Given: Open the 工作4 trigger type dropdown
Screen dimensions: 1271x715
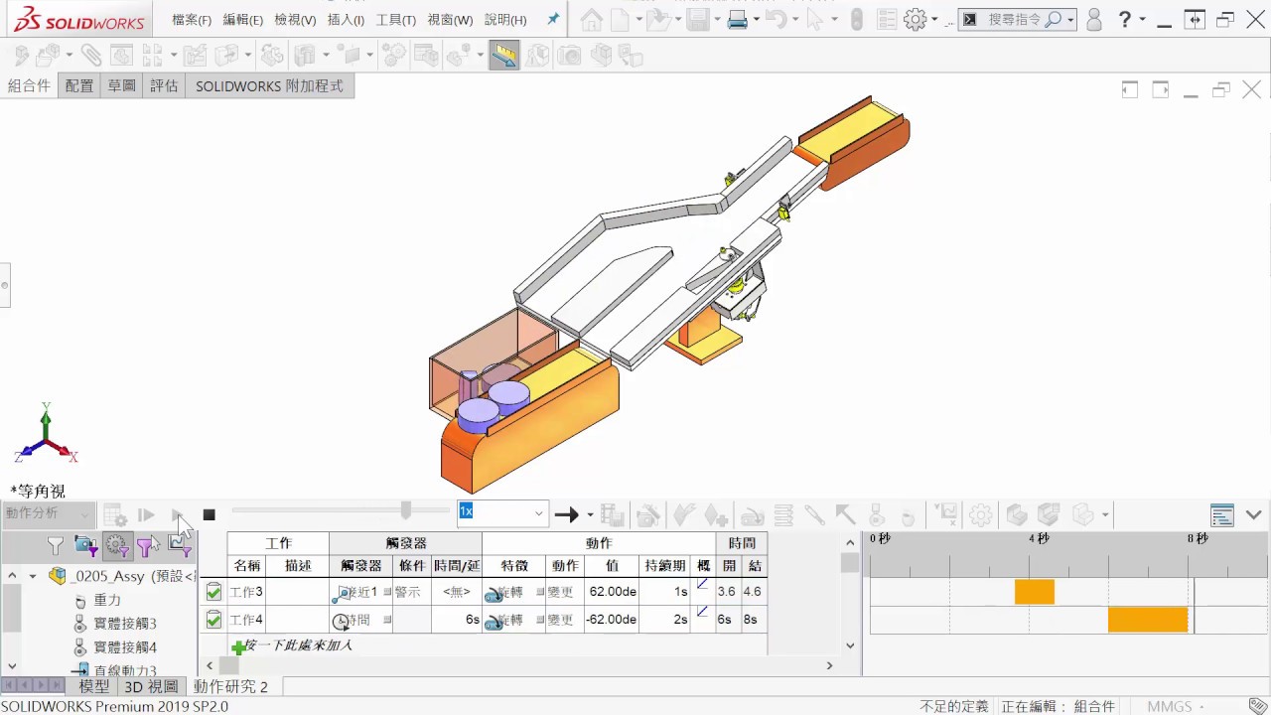Looking at the screenshot, I should click(x=387, y=620).
